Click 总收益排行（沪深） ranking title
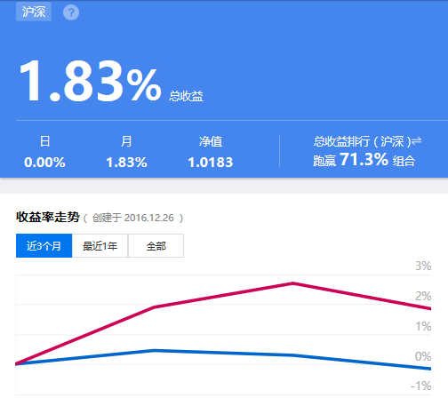This screenshot has width=448, height=406. (x=362, y=141)
